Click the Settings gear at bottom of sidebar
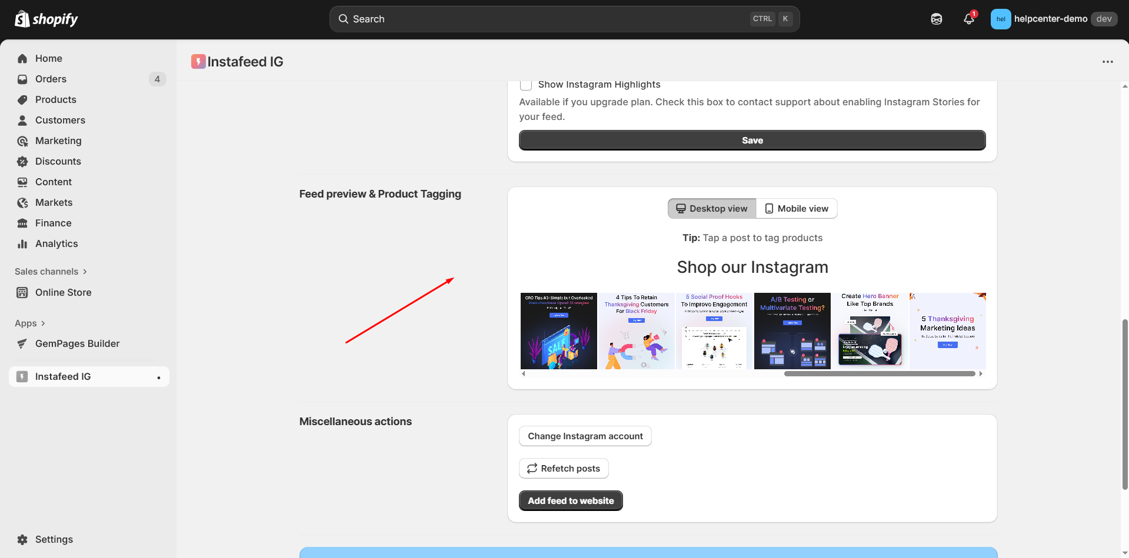The height and width of the screenshot is (558, 1129). tap(22, 539)
